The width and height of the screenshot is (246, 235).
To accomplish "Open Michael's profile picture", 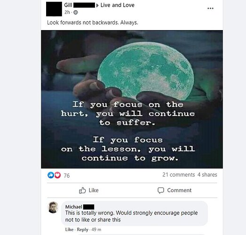I will (x=53, y=207).
